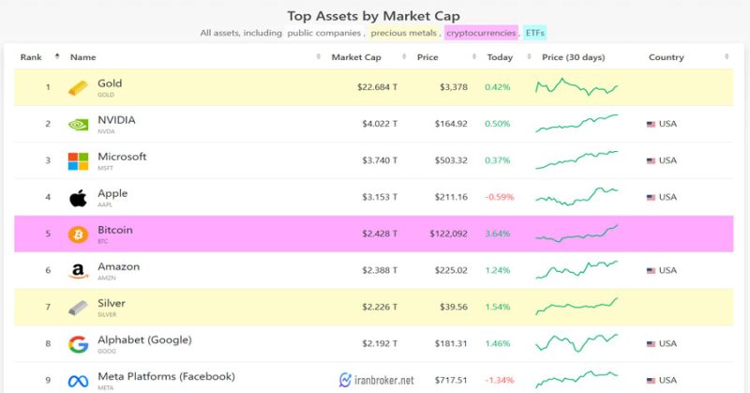Click the Meta Platforms logo icon
The image size is (750, 393).
coord(78,381)
